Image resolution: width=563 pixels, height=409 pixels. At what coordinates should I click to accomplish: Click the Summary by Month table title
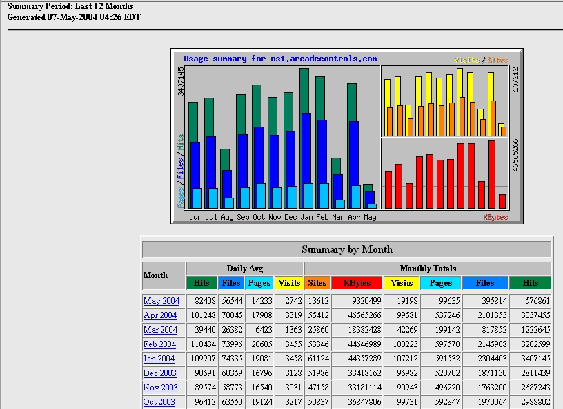(346, 249)
